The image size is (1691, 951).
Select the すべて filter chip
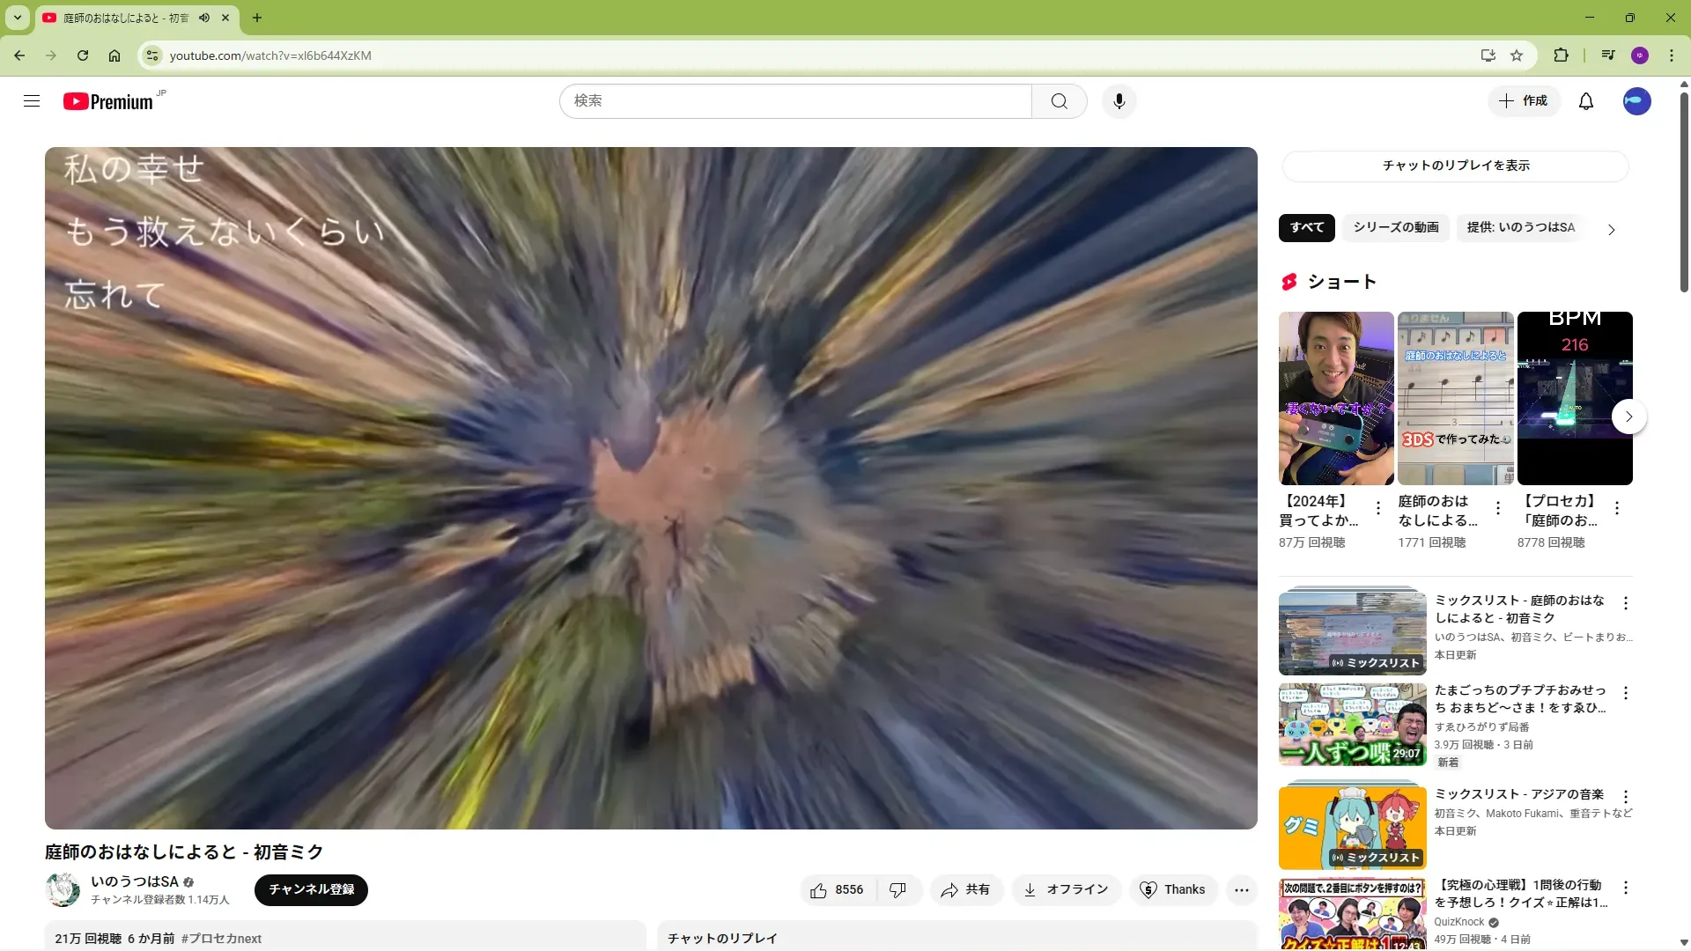pos(1306,227)
